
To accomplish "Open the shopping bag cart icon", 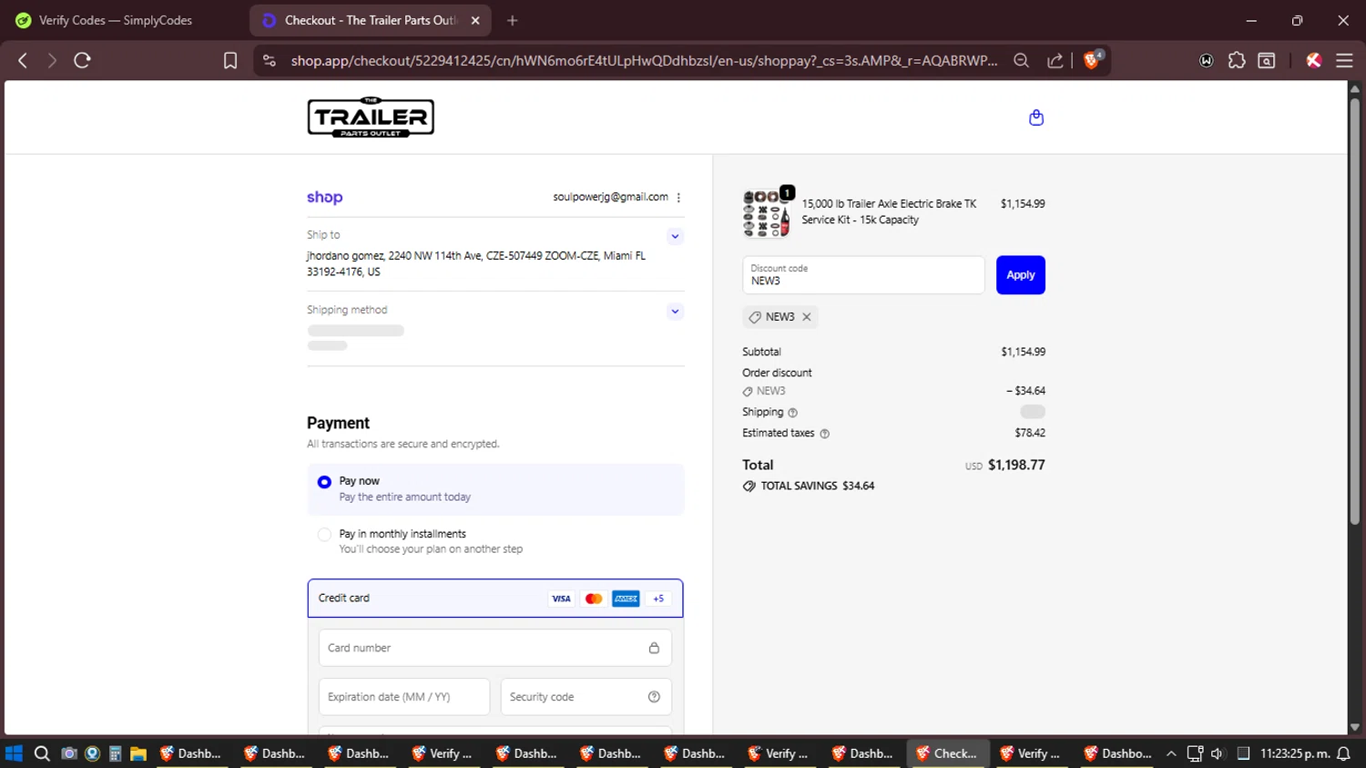I will tap(1035, 118).
